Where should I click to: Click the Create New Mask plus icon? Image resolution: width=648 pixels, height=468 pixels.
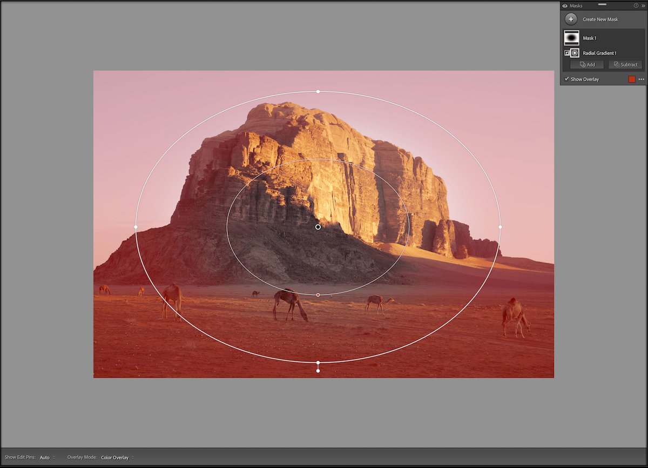tap(571, 19)
